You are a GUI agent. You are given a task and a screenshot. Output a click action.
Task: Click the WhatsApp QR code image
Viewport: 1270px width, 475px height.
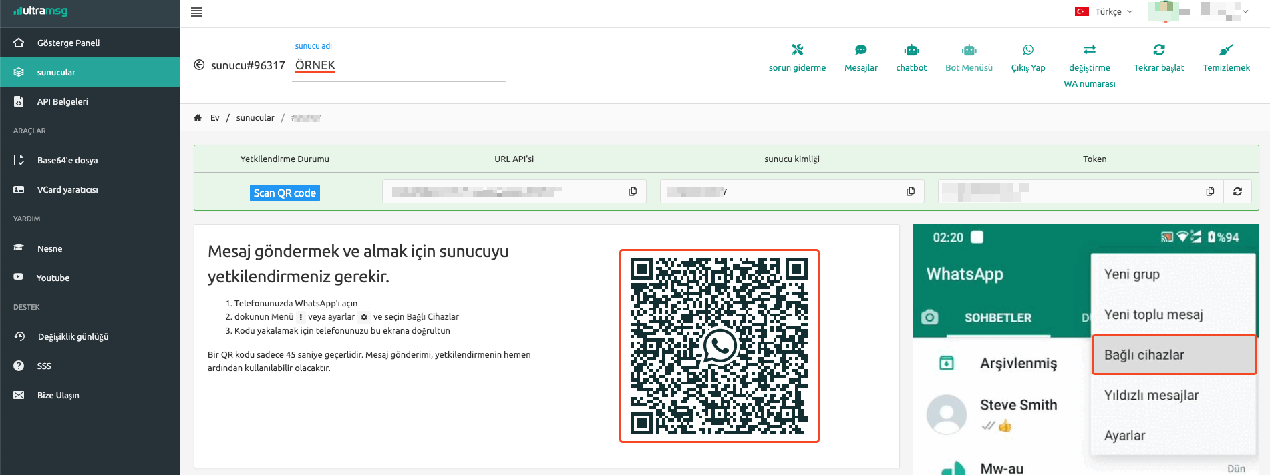click(x=719, y=346)
